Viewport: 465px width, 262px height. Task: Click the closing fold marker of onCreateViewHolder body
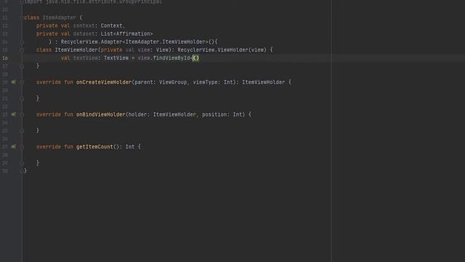coord(22,98)
